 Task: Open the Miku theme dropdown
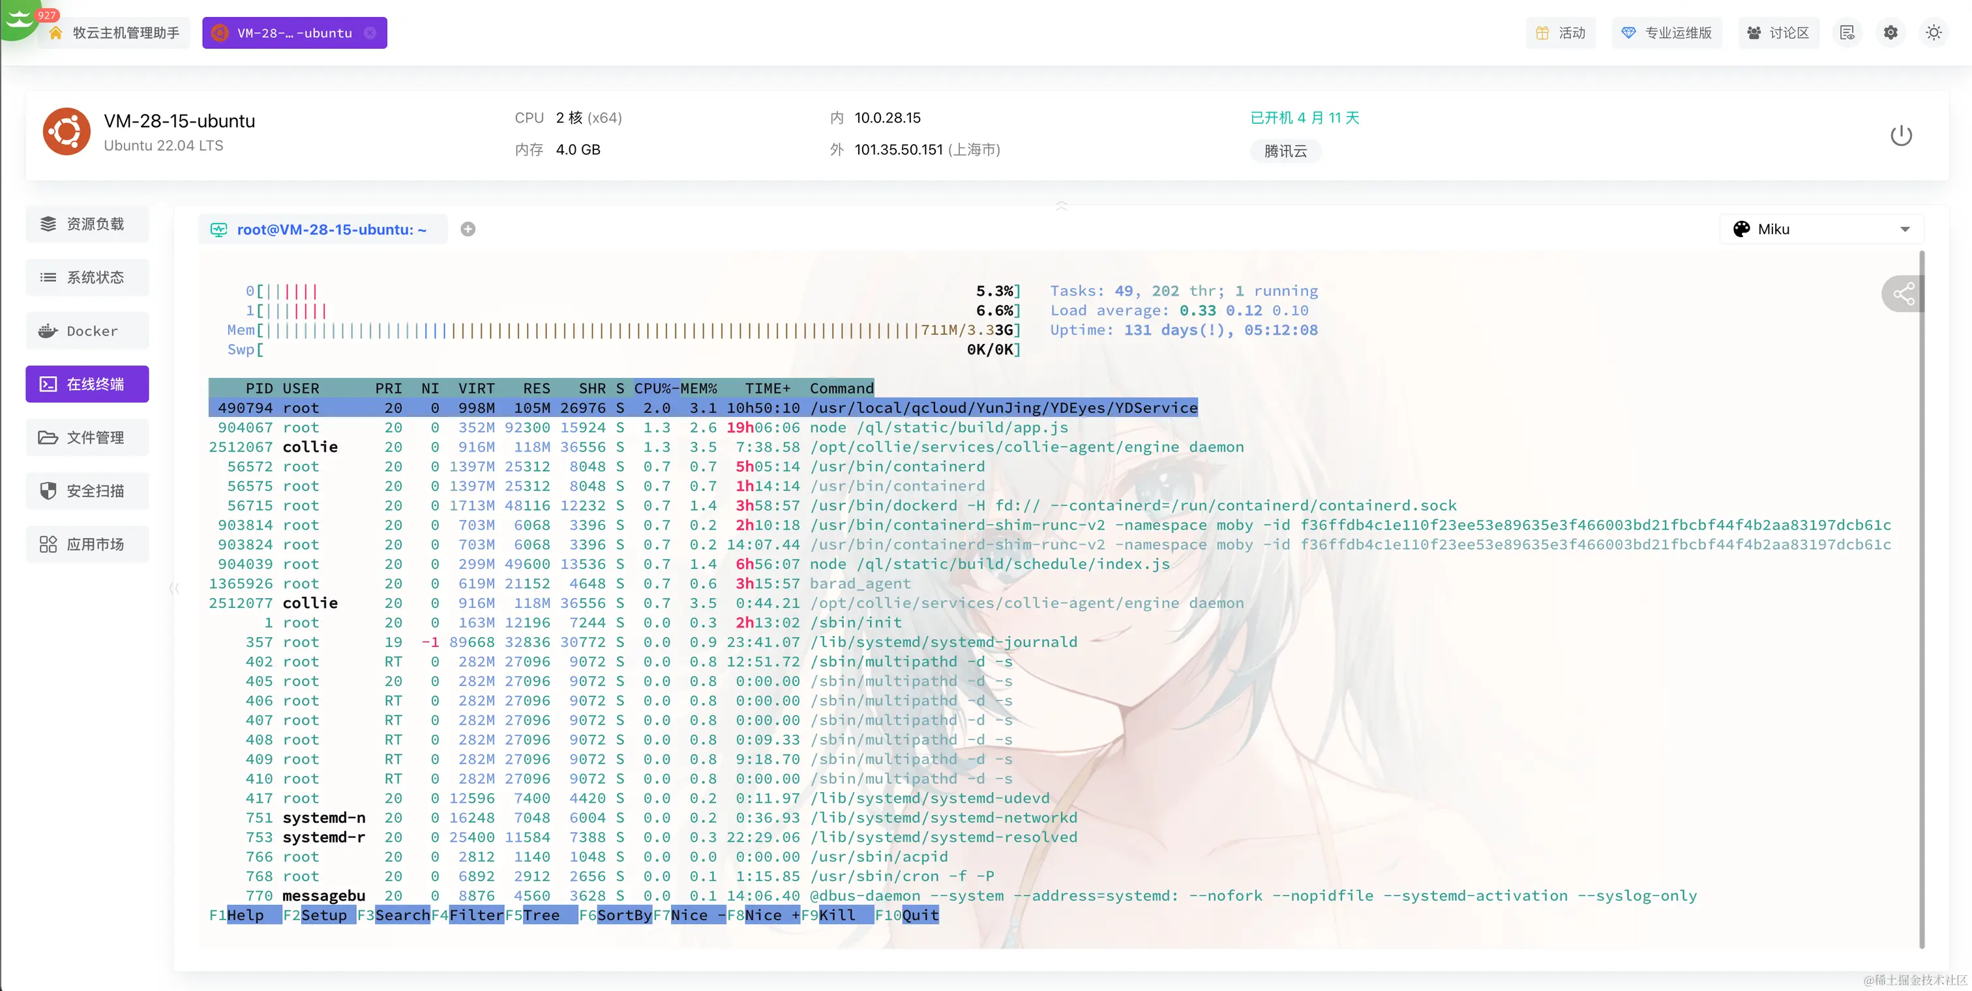tap(1822, 229)
